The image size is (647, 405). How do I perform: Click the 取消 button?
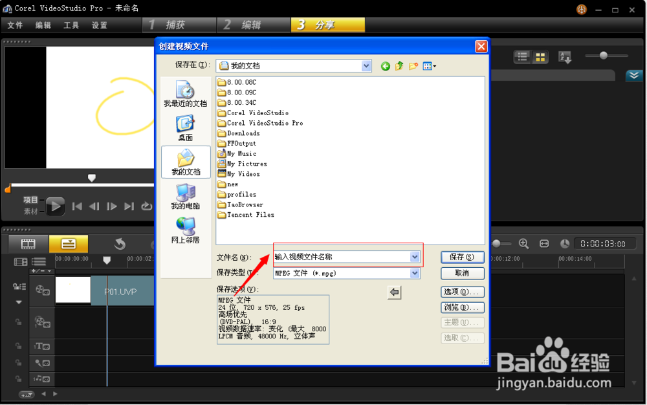[x=462, y=273]
